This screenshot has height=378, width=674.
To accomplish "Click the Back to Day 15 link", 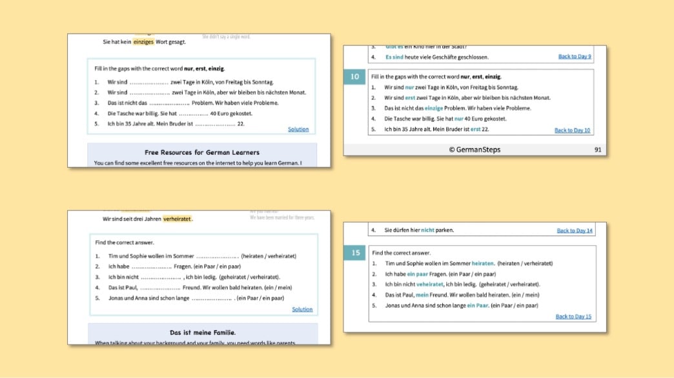I will pyautogui.click(x=574, y=316).
